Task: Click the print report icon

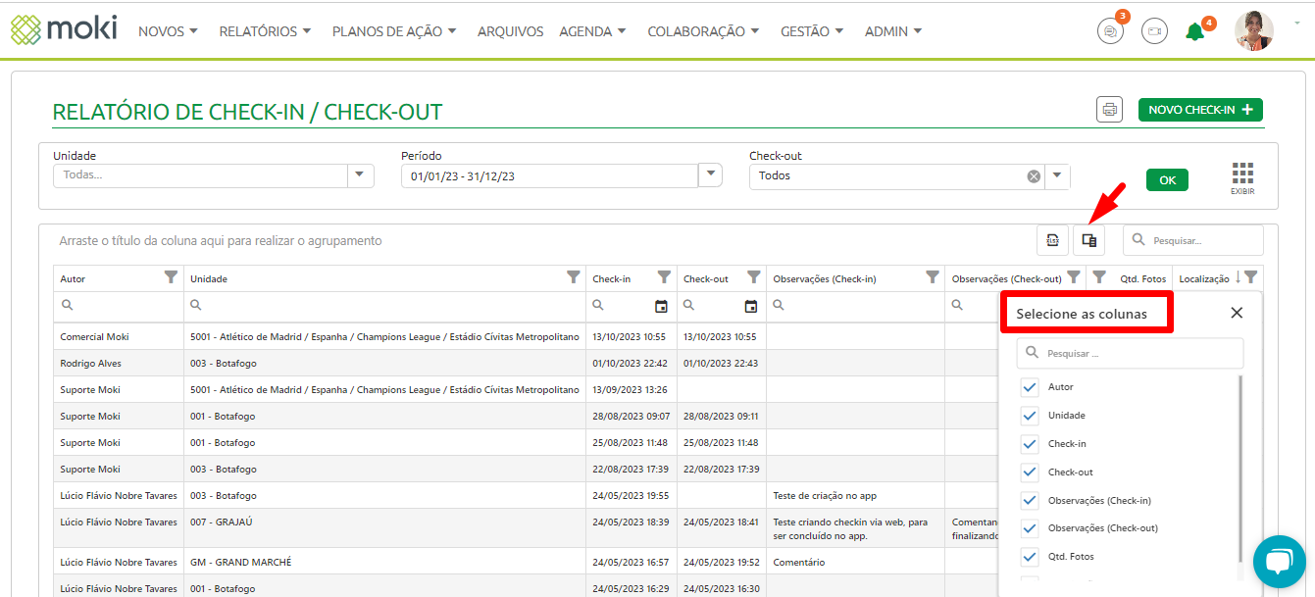Action: click(1109, 110)
